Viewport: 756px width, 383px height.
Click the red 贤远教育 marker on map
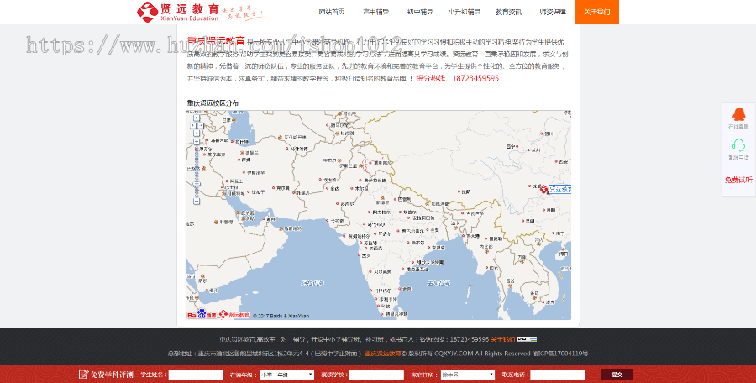pyautogui.click(x=544, y=189)
